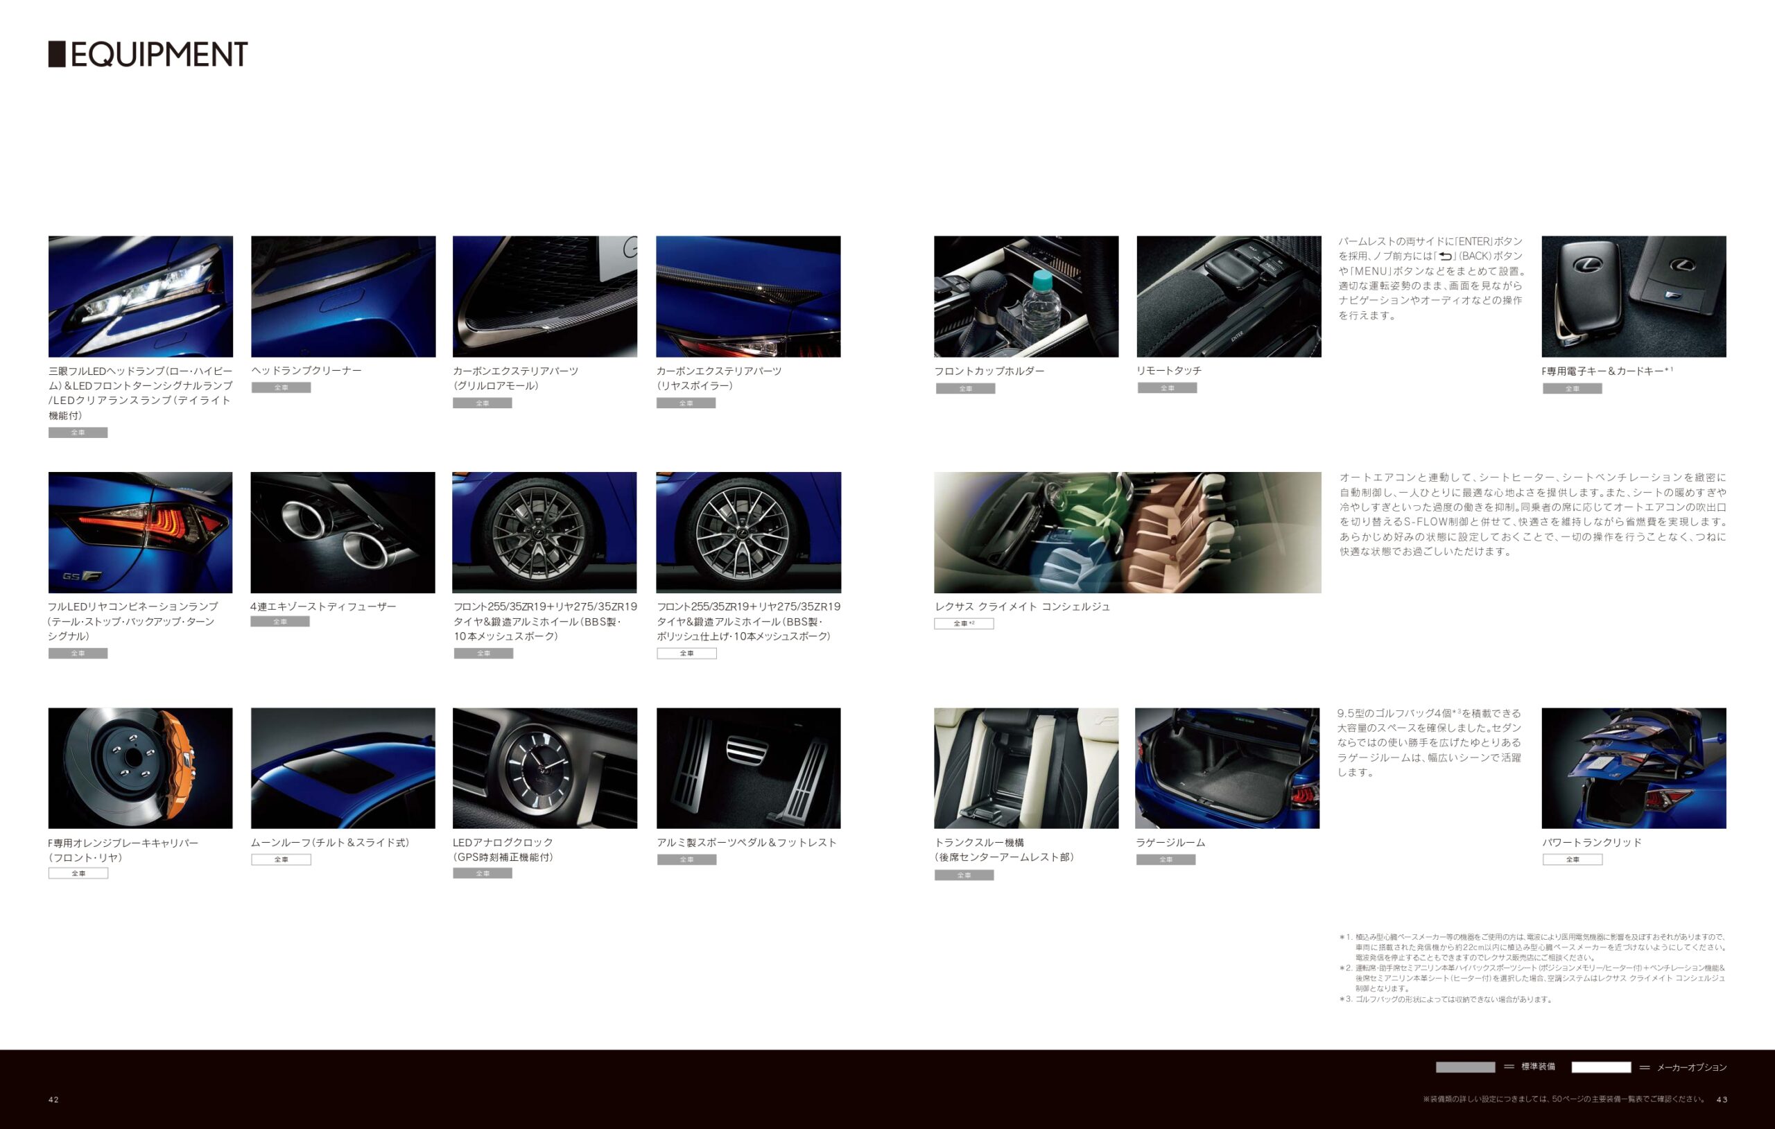
Task: Open the quad exhaust diffuser photo
Action: 343,532
